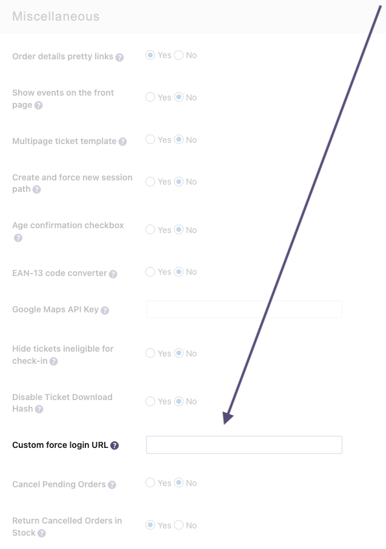Select No for Return Cancelled Orders in Stock
This screenshot has height=549, width=386.
click(x=179, y=525)
